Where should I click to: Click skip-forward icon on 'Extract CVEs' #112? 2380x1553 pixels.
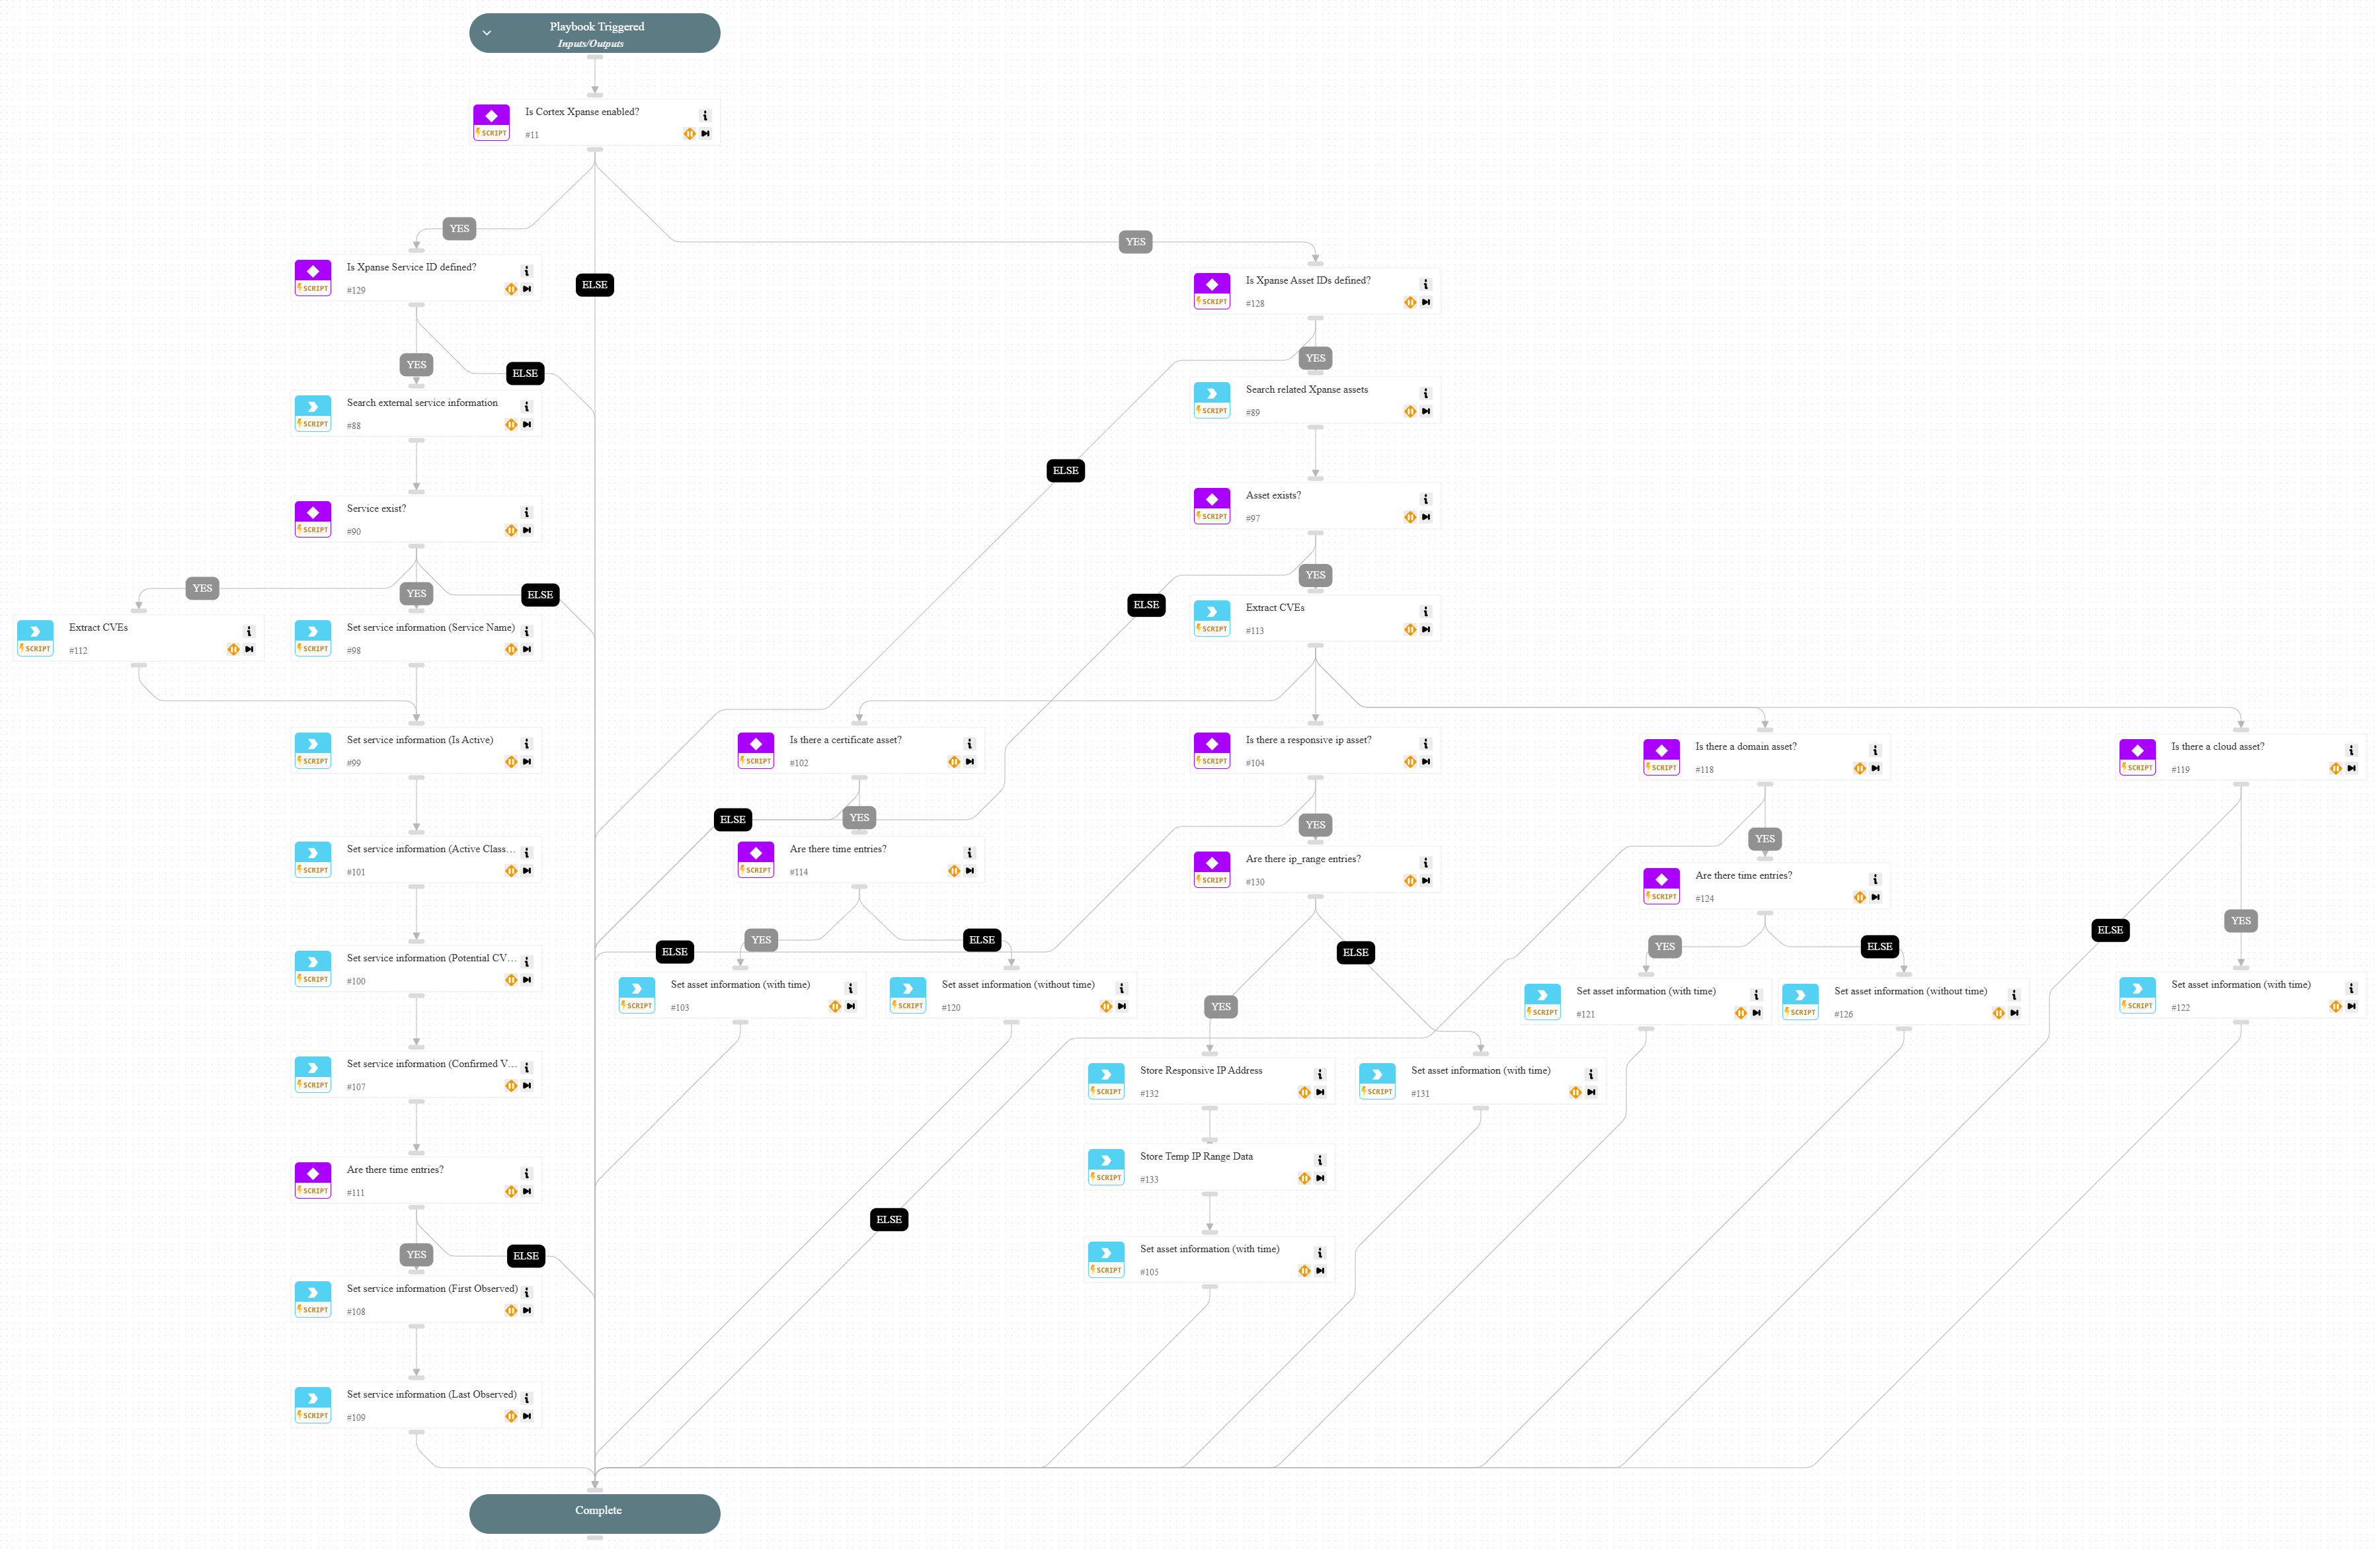tap(249, 650)
